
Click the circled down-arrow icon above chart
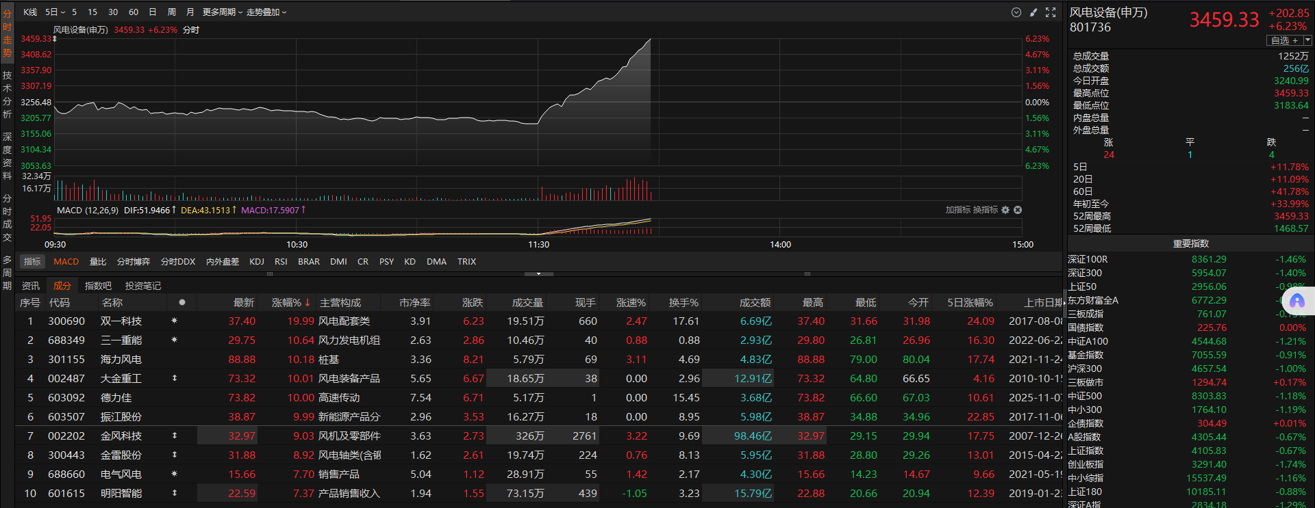1016,12
